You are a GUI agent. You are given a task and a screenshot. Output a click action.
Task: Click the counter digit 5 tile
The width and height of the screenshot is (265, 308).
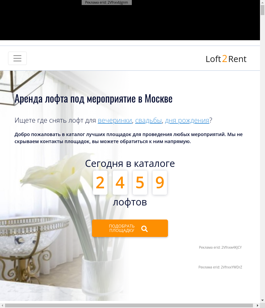coord(140,182)
